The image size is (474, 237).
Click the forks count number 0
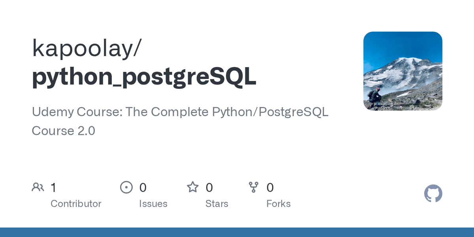click(x=270, y=188)
